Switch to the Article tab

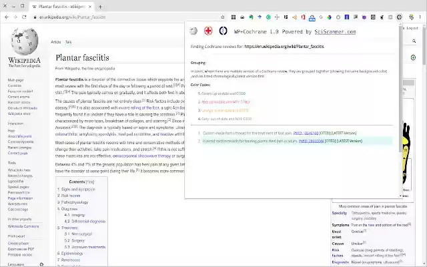pos(56,42)
